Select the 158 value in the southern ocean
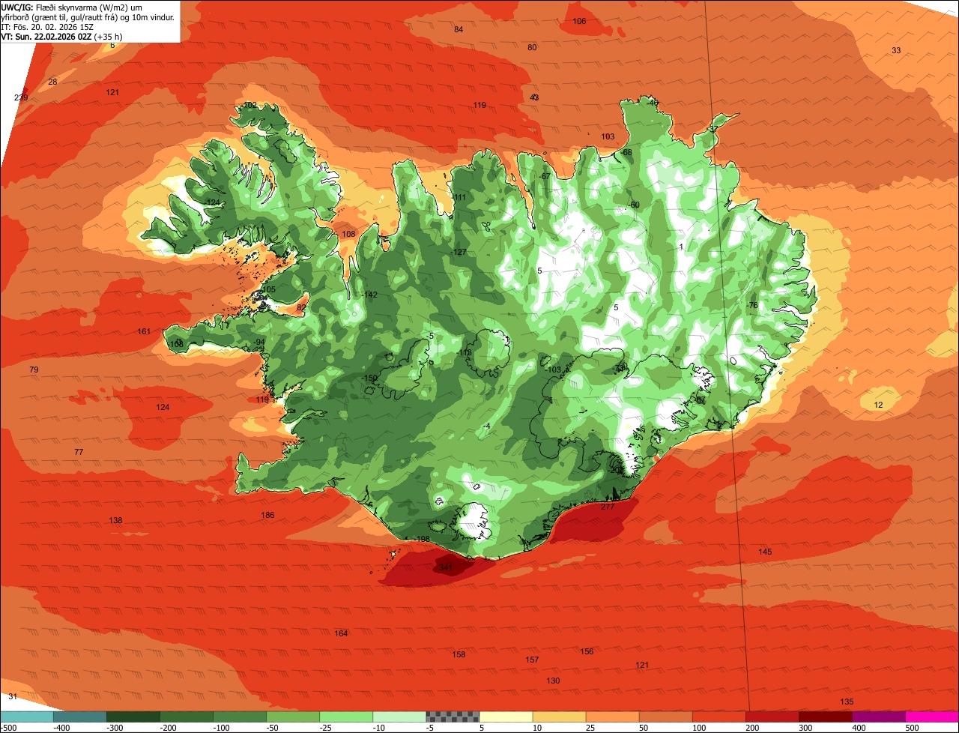Image resolution: width=959 pixels, height=733 pixels. pyautogui.click(x=459, y=654)
